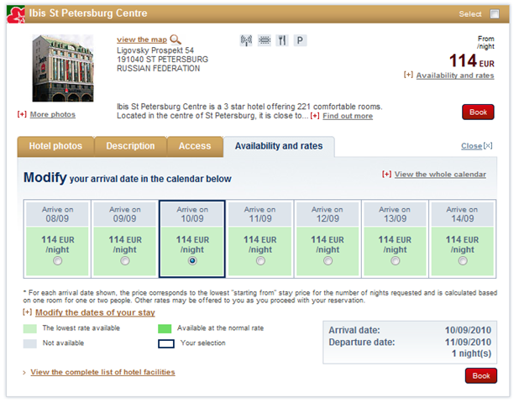Tick the Select checkbox in hotel header
The height and width of the screenshot is (403, 519).
(x=495, y=14)
